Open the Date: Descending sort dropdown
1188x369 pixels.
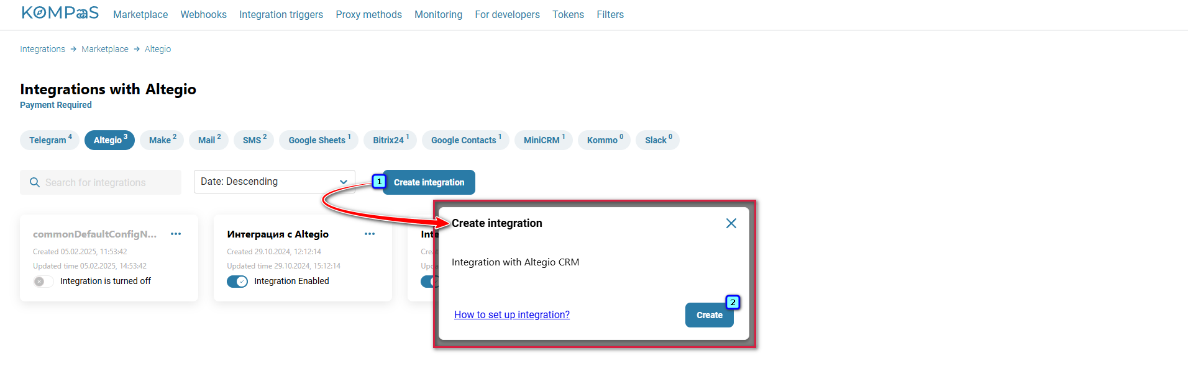point(274,182)
